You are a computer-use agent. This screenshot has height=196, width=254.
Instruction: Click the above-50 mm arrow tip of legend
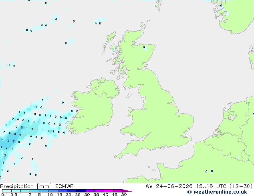point(127,191)
